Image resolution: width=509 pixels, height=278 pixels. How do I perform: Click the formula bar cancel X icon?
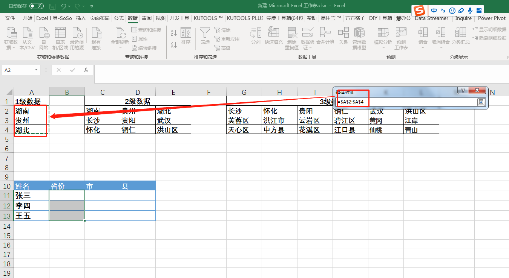[x=58, y=70]
